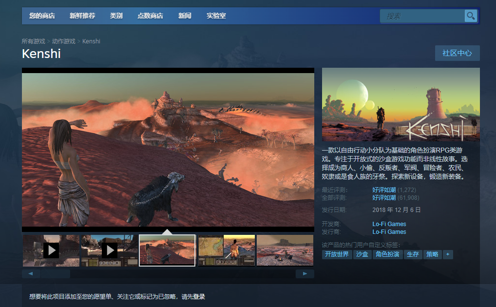
Task: Open the 实验室 tab
Action: [216, 16]
